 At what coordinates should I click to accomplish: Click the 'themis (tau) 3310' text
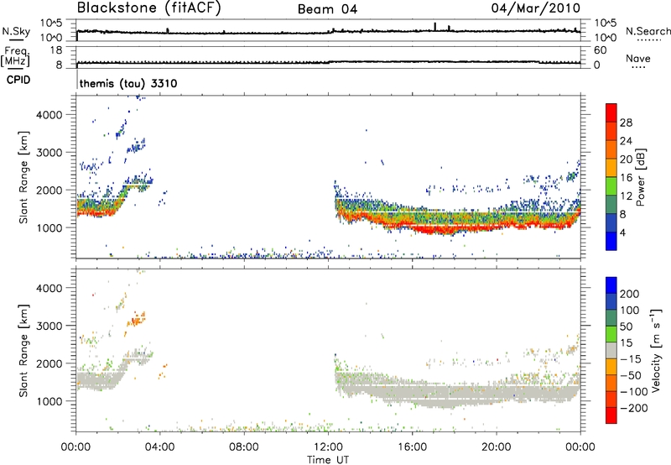click(x=128, y=83)
